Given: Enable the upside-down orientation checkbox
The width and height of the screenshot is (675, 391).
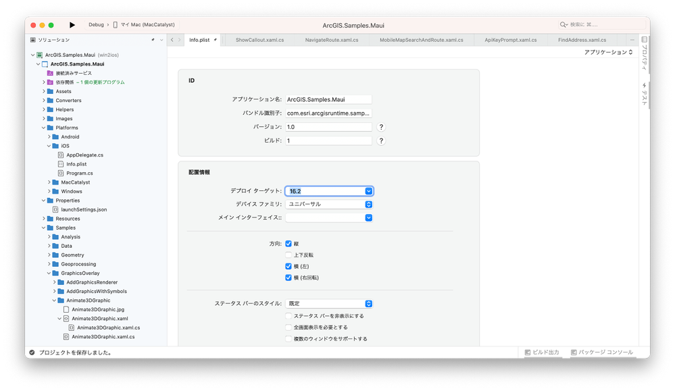Looking at the screenshot, I should (x=289, y=255).
